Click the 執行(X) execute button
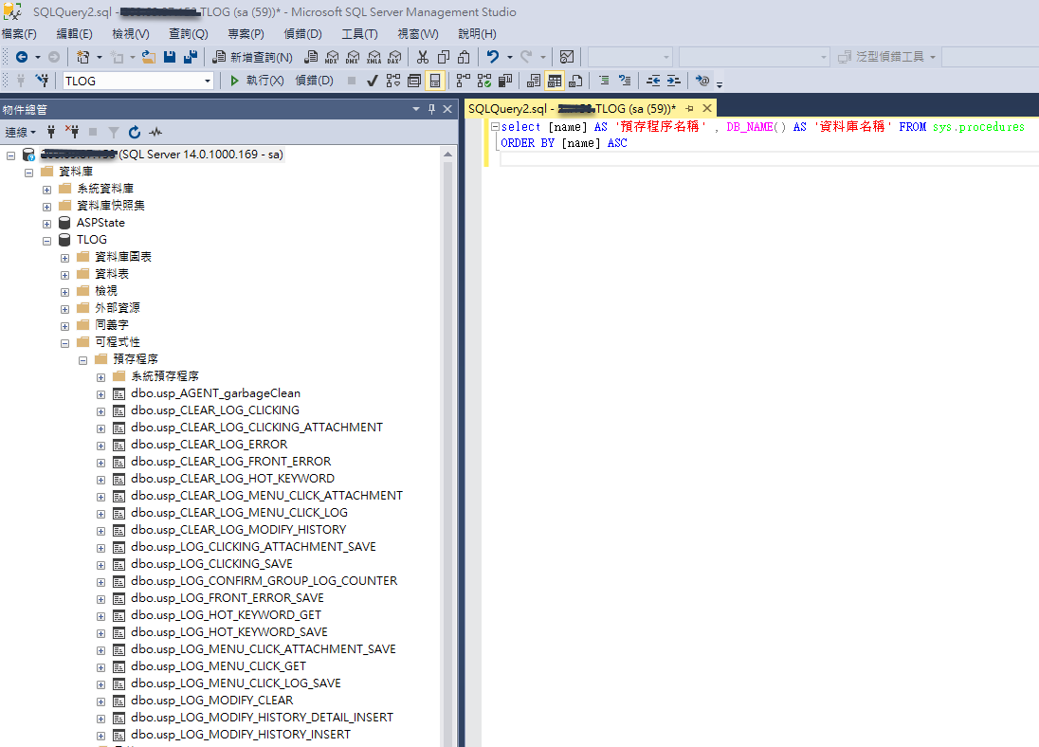Image resolution: width=1039 pixels, height=747 pixels. 257,81
